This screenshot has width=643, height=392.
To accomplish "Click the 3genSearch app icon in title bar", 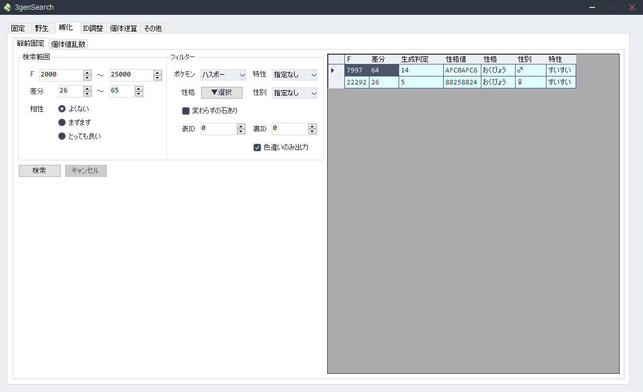I will (6, 7).
